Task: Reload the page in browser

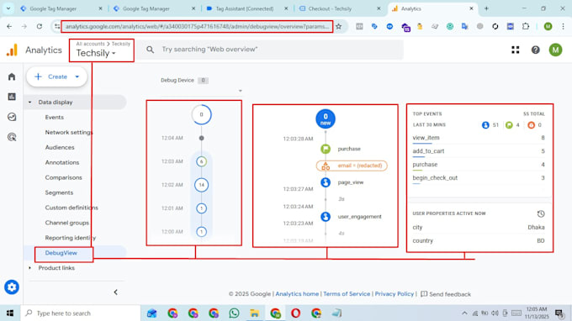Action: click(x=40, y=26)
